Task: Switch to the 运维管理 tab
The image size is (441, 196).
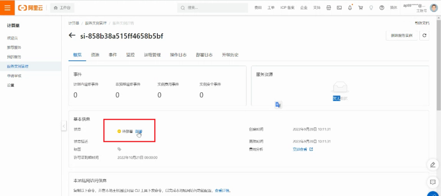Action: coord(152,55)
